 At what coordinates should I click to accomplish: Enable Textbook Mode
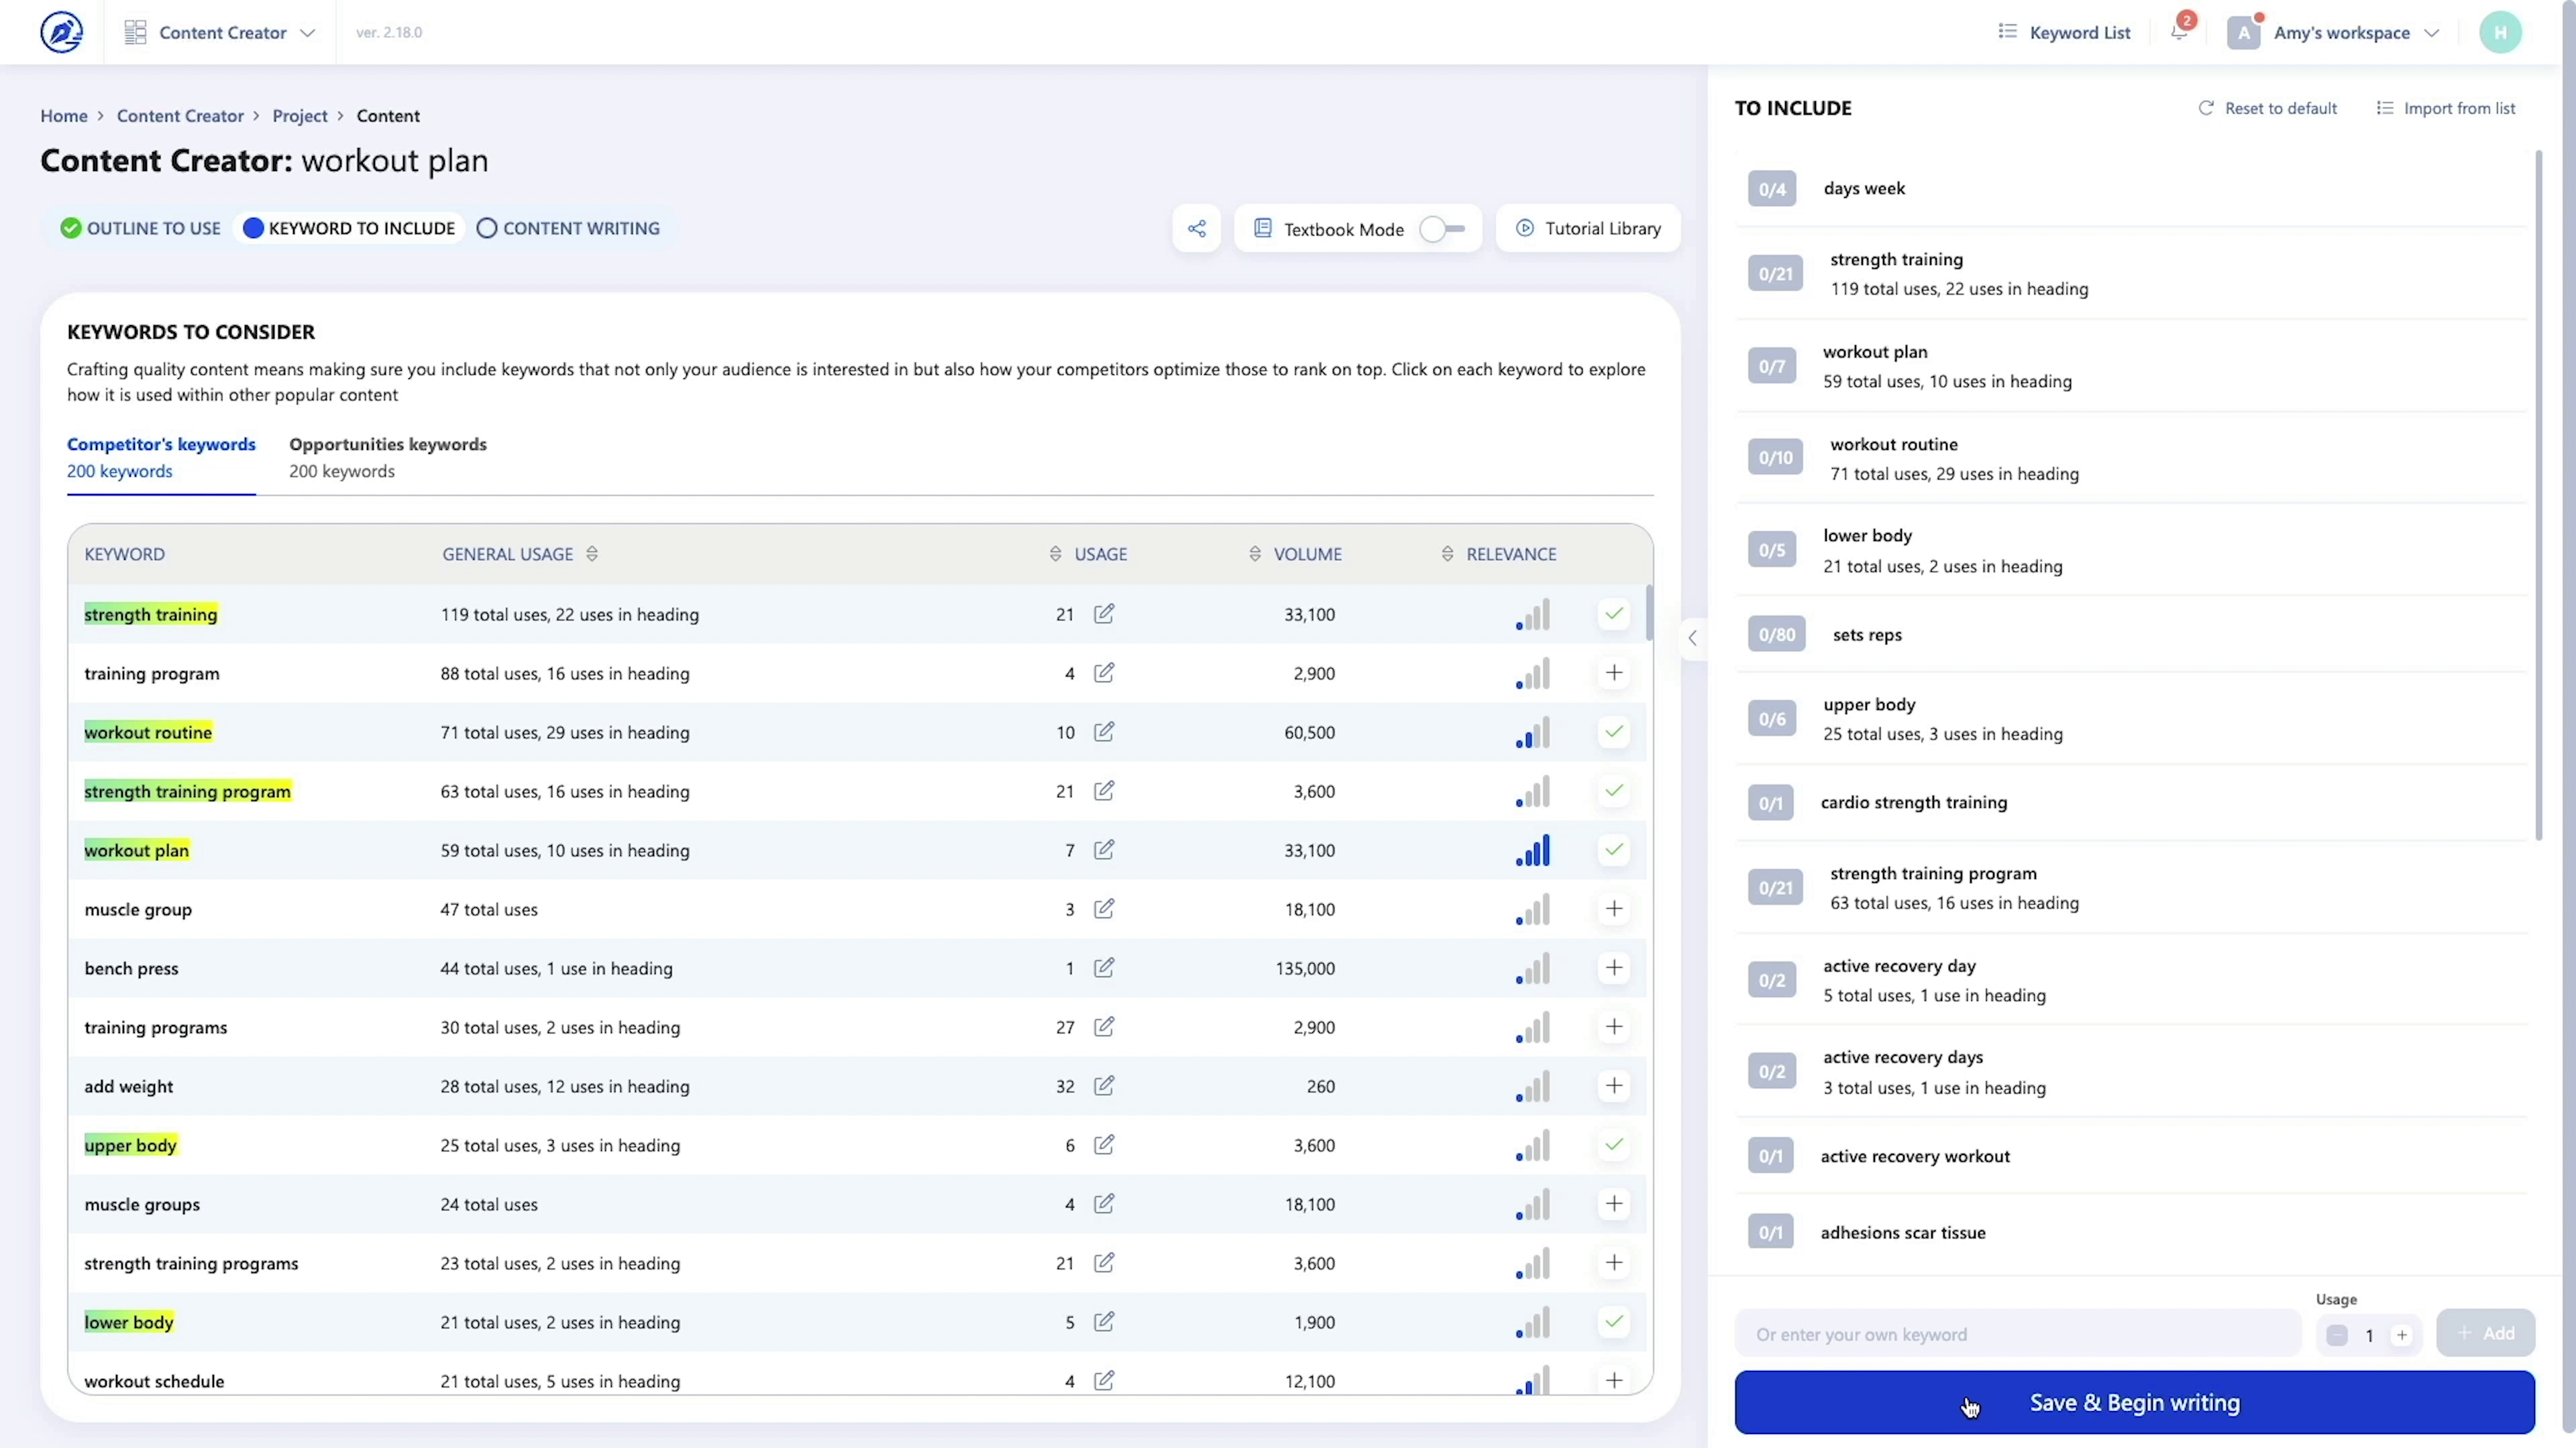[x=1440, y=229]
